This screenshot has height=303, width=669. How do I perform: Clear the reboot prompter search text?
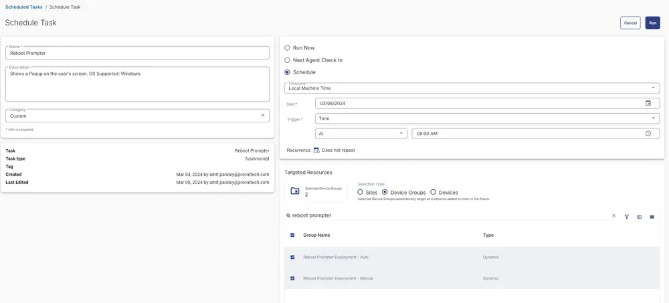pos(614,215)
